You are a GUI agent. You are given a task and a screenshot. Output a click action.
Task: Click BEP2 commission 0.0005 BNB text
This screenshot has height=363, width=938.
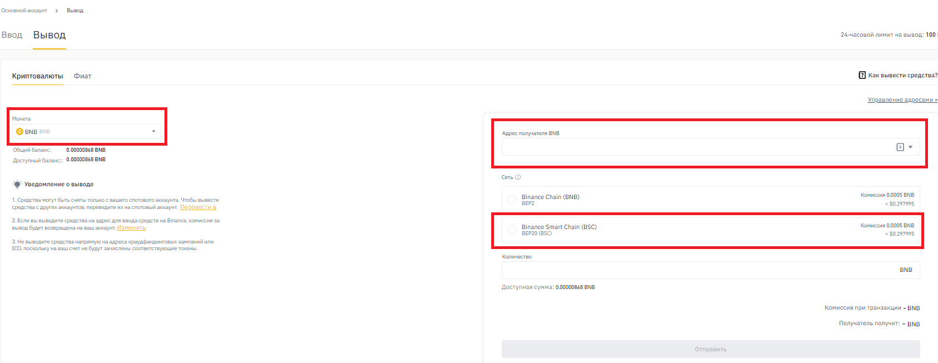[x=887, y=195]
